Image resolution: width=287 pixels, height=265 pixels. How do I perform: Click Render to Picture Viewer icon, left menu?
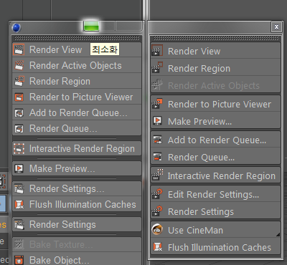coord(19,97)
